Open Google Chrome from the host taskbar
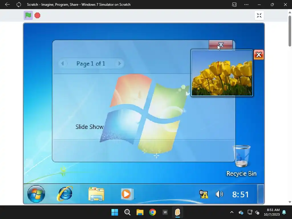This screenshot has width=292, height=219. pyautogui.click(x=153, y=212)
